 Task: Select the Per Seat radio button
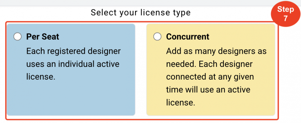(x=17, y=36)
